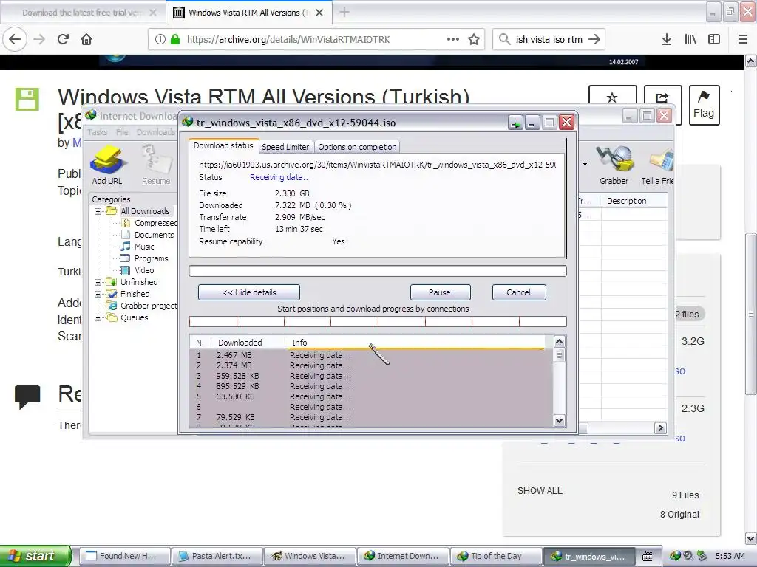This screenshot has width=757, height=567.
Task: Expand the Queues category
Action: point(98,317)
